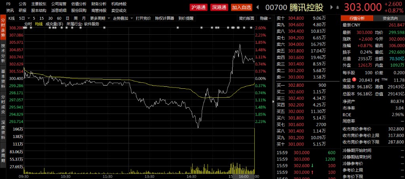Select the 30 minute period
Image resolution: width=405 pixels, height=179 pixels.
(50, 18)
